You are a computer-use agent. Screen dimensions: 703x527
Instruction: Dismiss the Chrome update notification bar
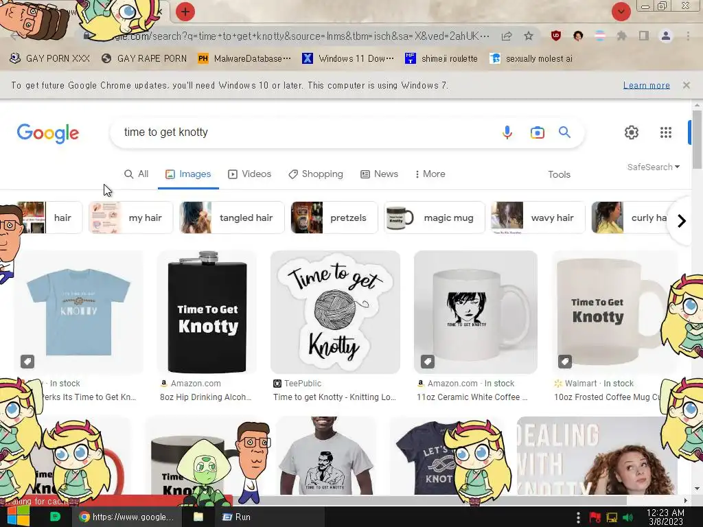(686, 84)
